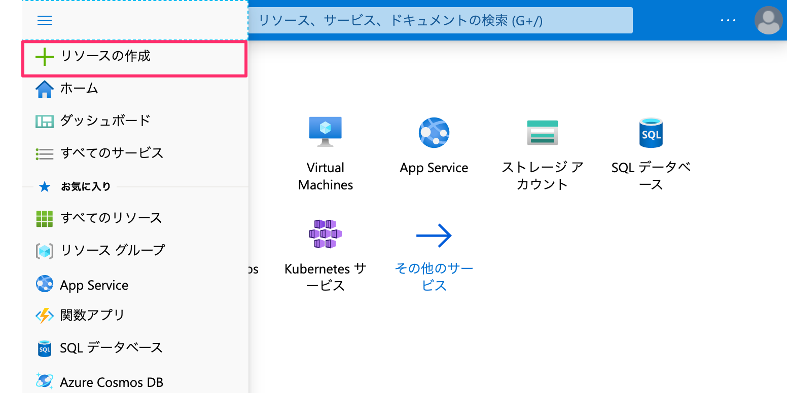Click the All Services list icon
Screen dimensions: 787x393
45,154
